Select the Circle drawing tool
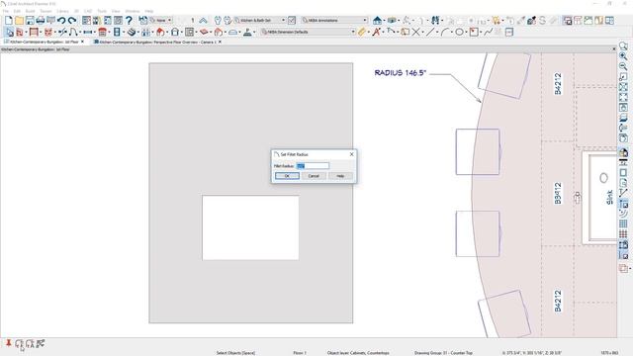The width and height of the screenshot is (633, 356). coord(459,32)
